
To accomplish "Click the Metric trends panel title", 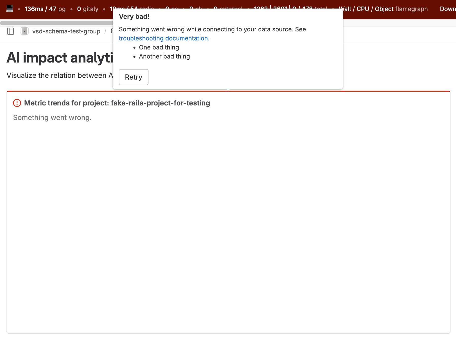I will click(x=117, y=103).
